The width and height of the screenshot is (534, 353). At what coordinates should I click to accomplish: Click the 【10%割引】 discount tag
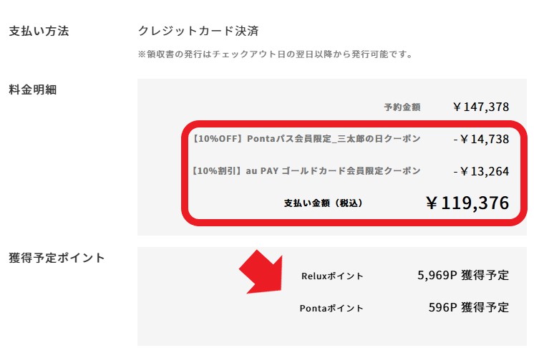[x=217, y=171]
